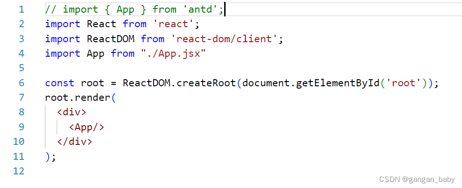Click gutter line number 8
462x188 pixels.
pos(21,113)
